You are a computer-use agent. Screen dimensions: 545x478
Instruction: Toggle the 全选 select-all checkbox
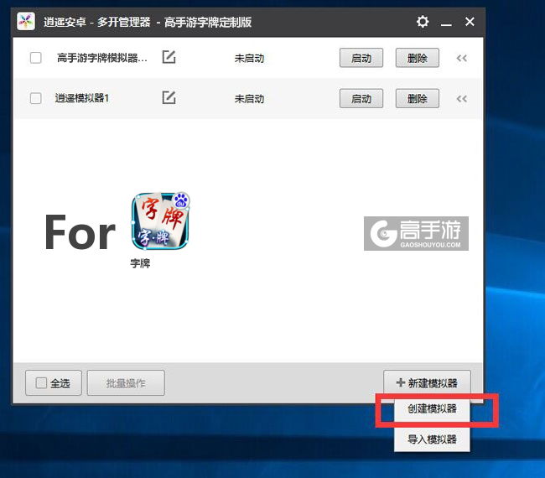42,383
